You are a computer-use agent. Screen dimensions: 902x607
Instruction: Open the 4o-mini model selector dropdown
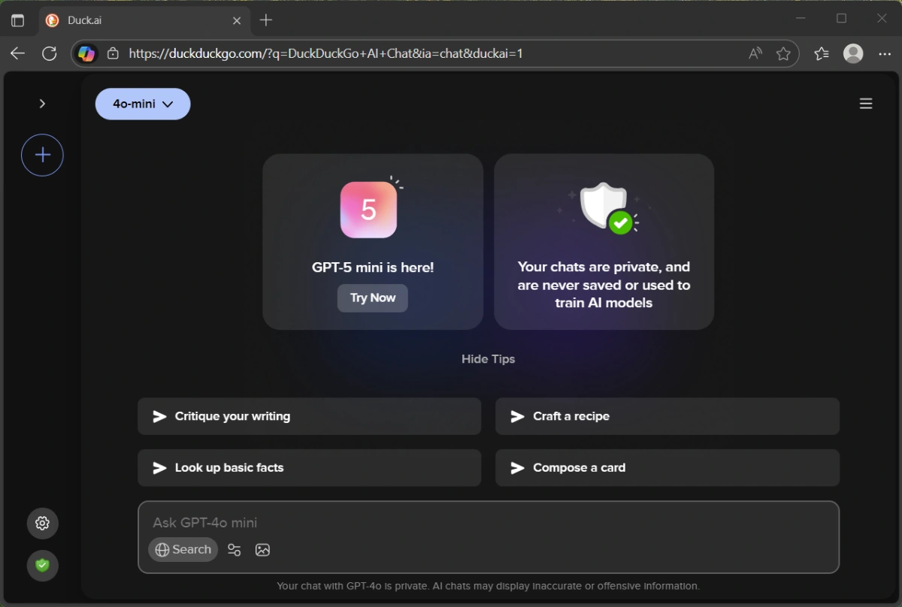pos(143,104)
